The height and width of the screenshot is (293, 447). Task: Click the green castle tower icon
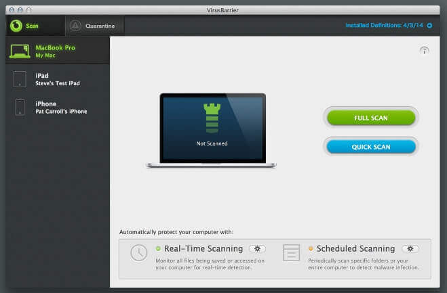[212, 118]
